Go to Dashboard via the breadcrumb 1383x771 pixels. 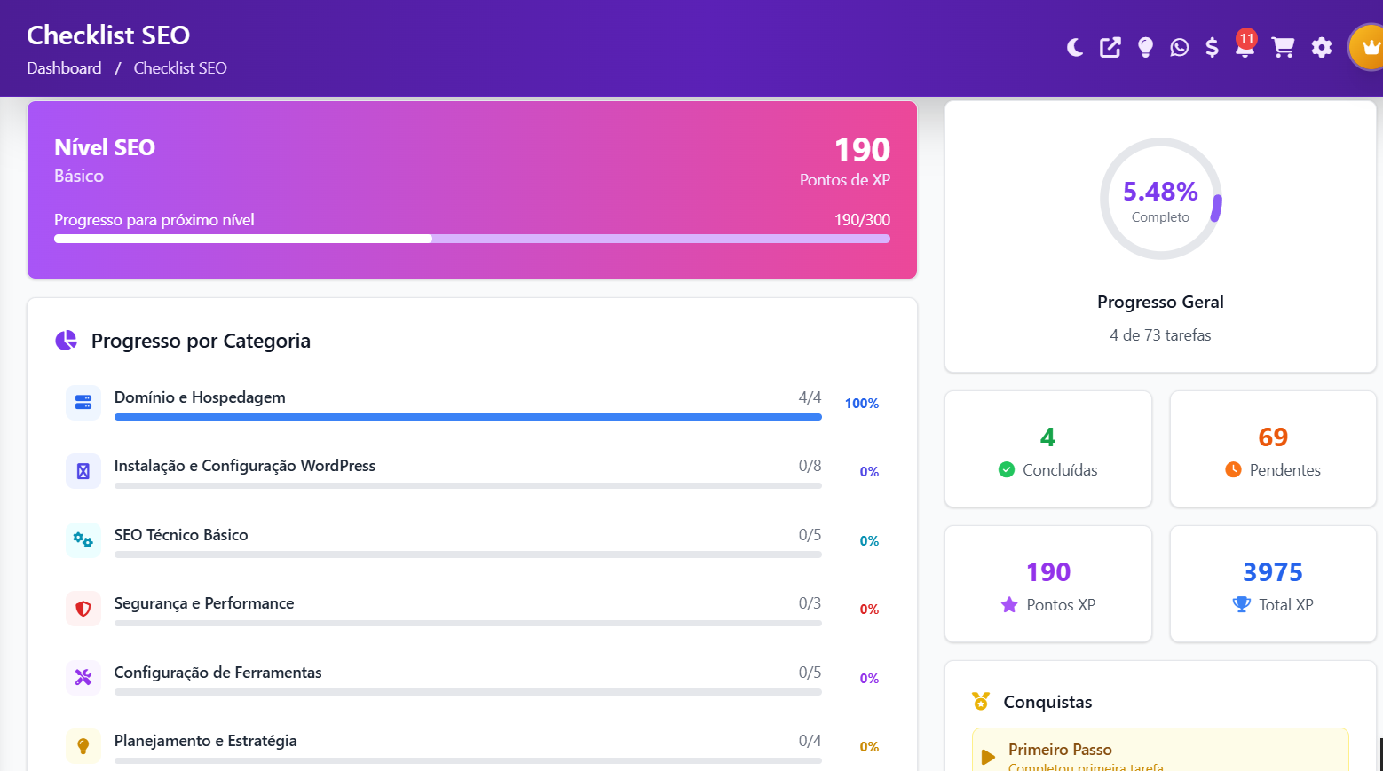(63, 67)
